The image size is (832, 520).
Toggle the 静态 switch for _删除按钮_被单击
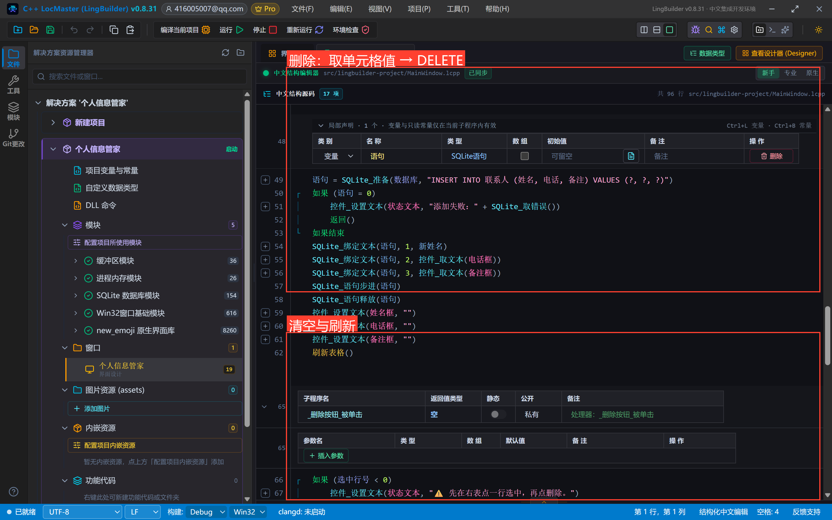point(498,415)
